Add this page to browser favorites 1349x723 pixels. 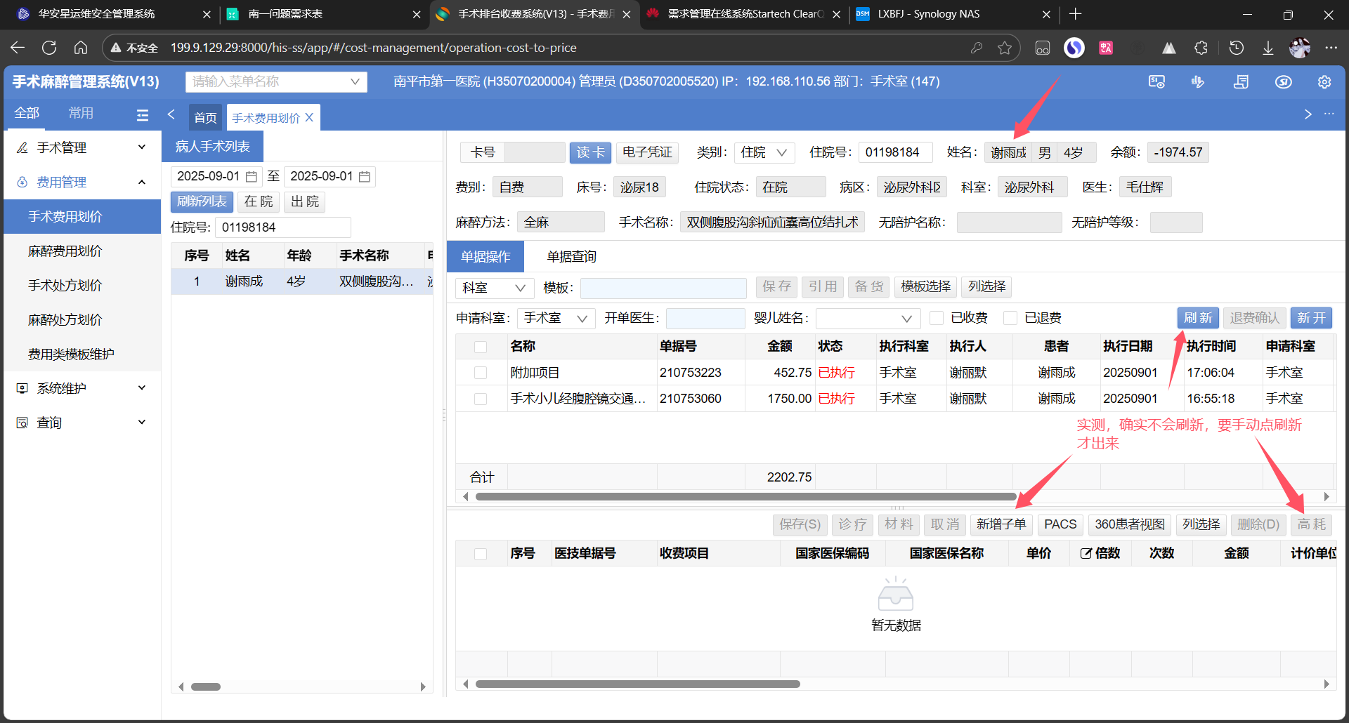[1005, 48]
